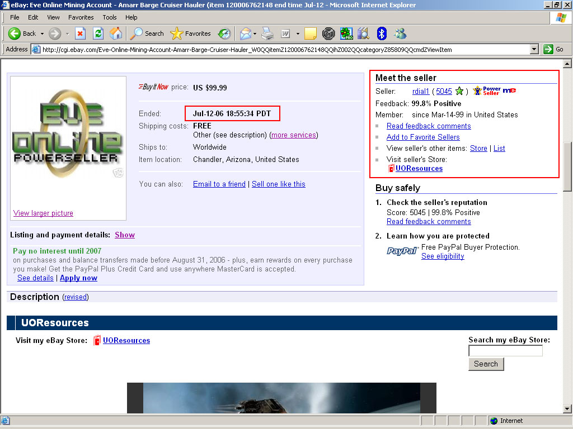Click the Bluetooth icon in toolbar

382,34
